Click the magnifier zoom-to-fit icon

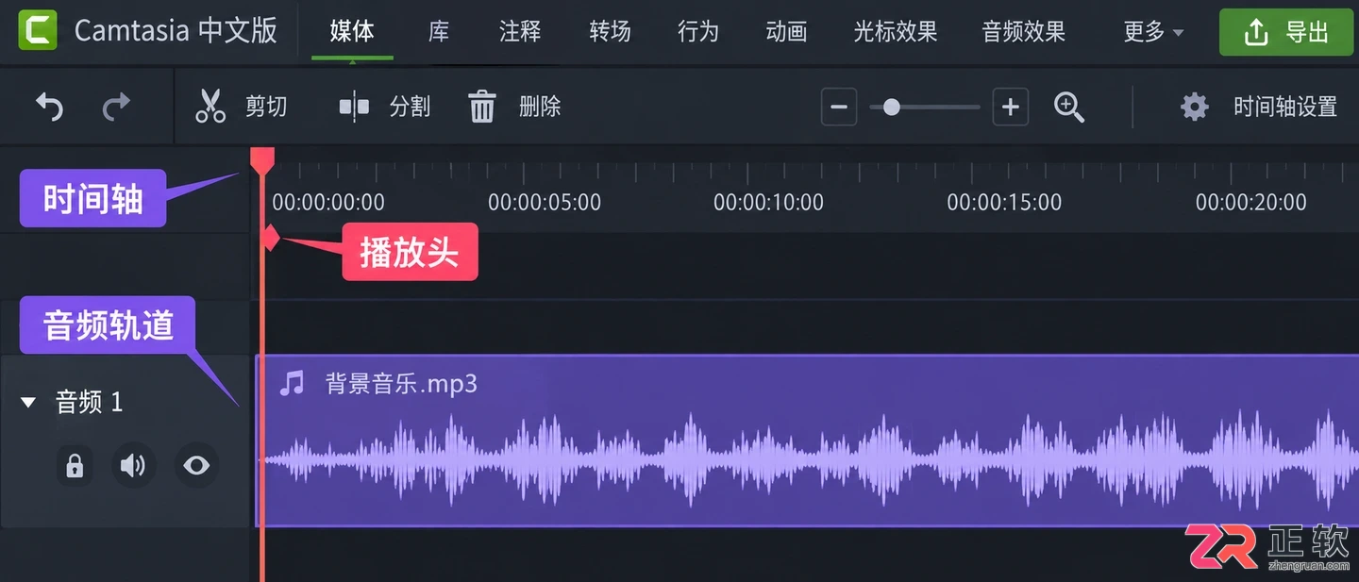1069,107
